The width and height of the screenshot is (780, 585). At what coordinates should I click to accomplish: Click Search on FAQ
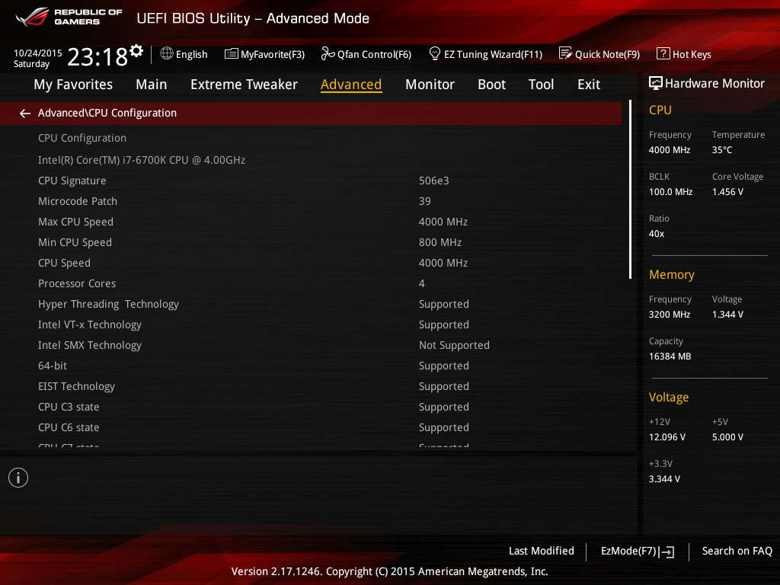pos(737,551)
